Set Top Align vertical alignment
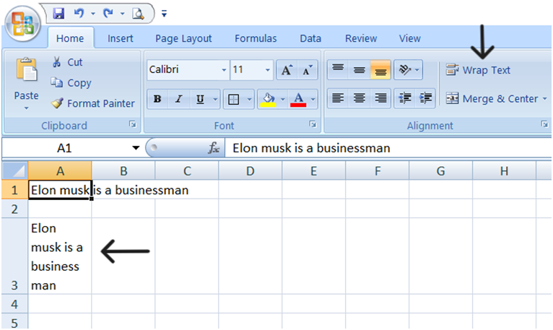553x330 pixels. coord(338,69)
